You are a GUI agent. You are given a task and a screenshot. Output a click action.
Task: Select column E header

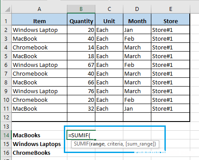click(171, 9)
